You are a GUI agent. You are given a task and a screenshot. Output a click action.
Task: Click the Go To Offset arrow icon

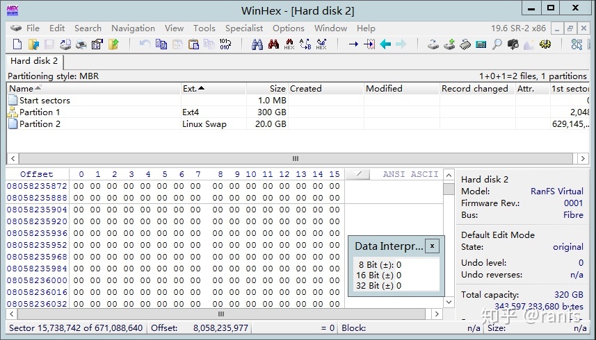pos(353,44)
